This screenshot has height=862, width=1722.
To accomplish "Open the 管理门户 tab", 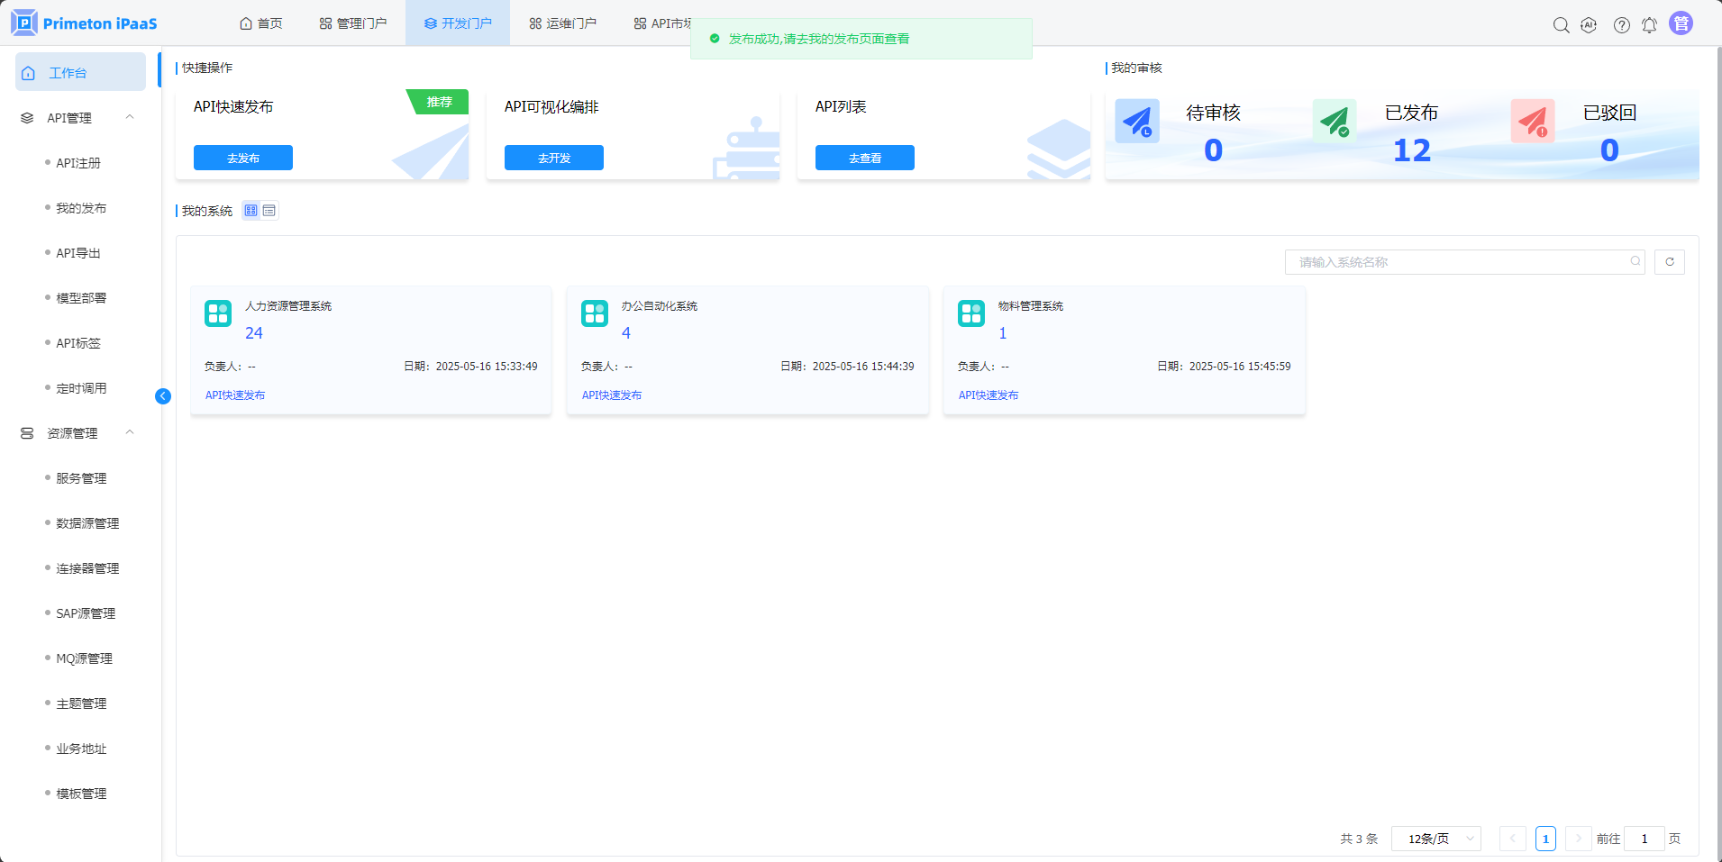I will 353,23.
